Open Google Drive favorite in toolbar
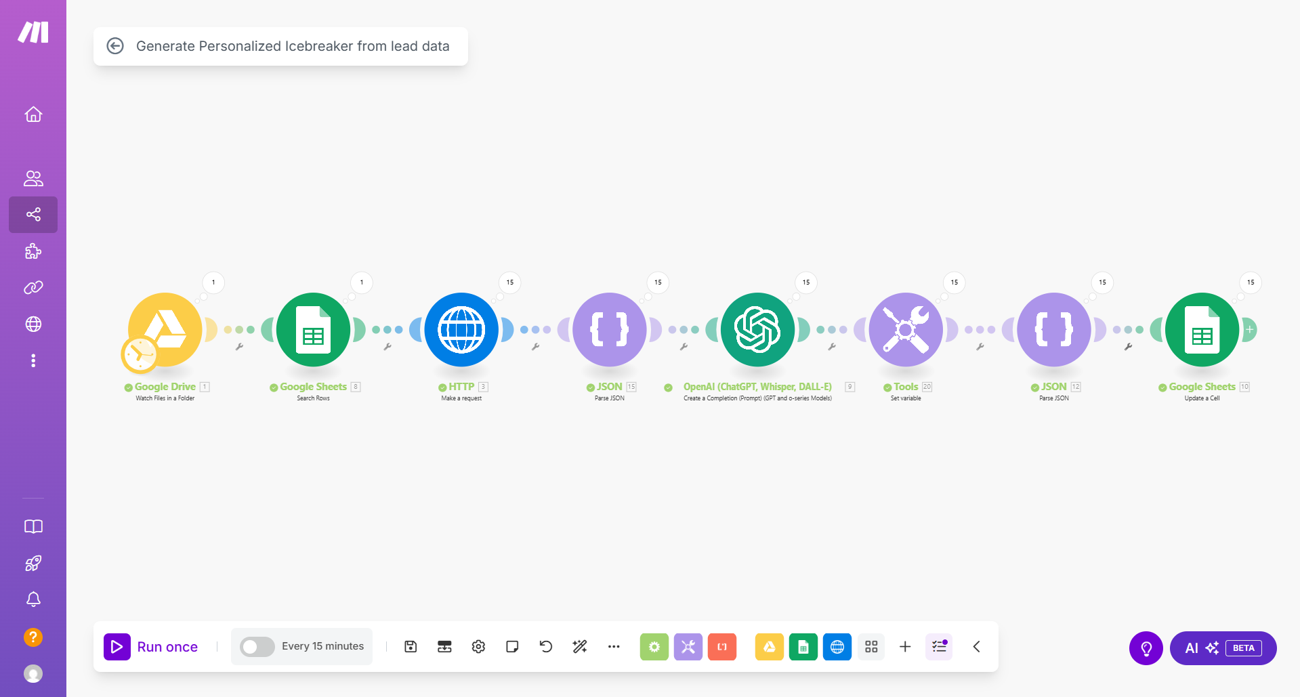 [x=770, y=647]
